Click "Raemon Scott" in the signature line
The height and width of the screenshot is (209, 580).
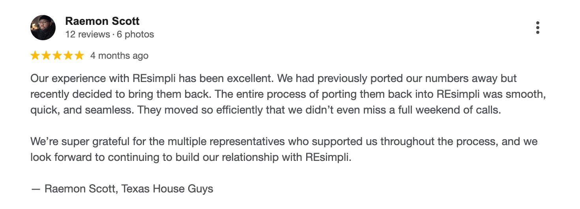[x=80, y=189]
